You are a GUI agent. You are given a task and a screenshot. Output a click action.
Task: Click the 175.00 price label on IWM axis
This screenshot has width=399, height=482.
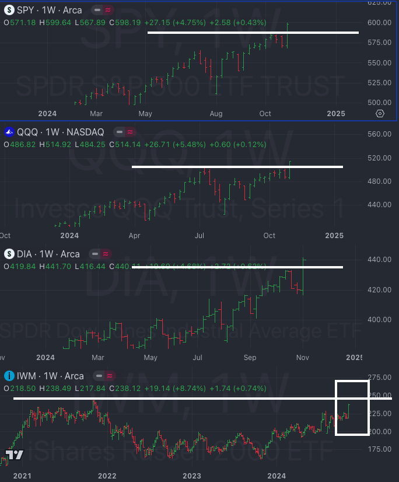point(379,449)
